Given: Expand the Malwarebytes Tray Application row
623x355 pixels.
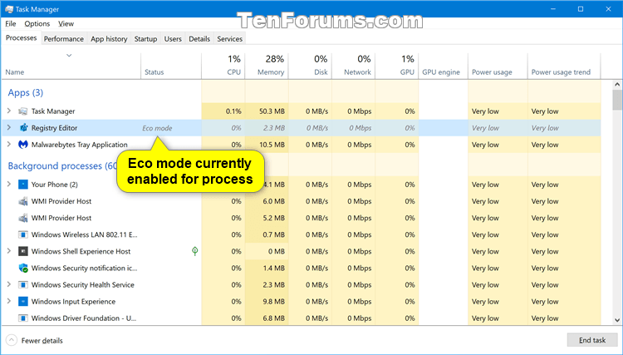Looking at the screenshot, I should (9, 145).
